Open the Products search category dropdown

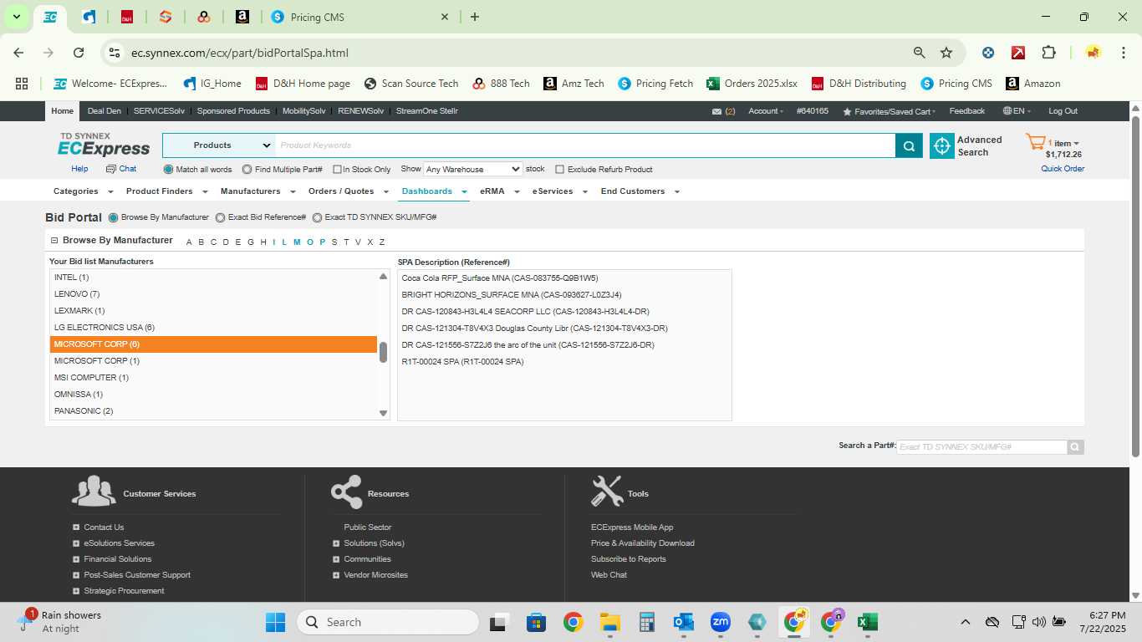point(219,145)
